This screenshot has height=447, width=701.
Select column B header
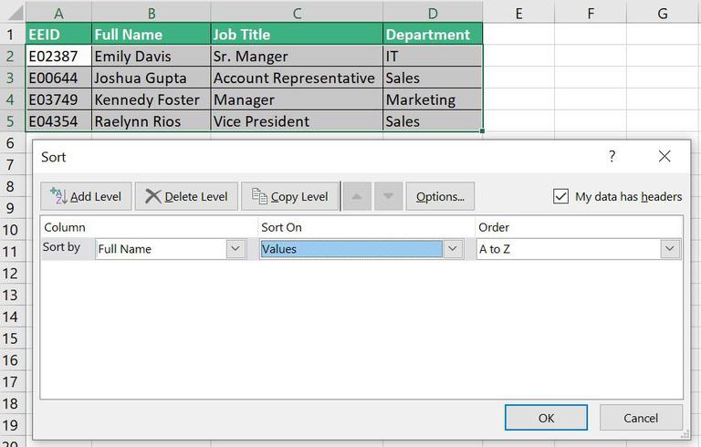(152, 13)
